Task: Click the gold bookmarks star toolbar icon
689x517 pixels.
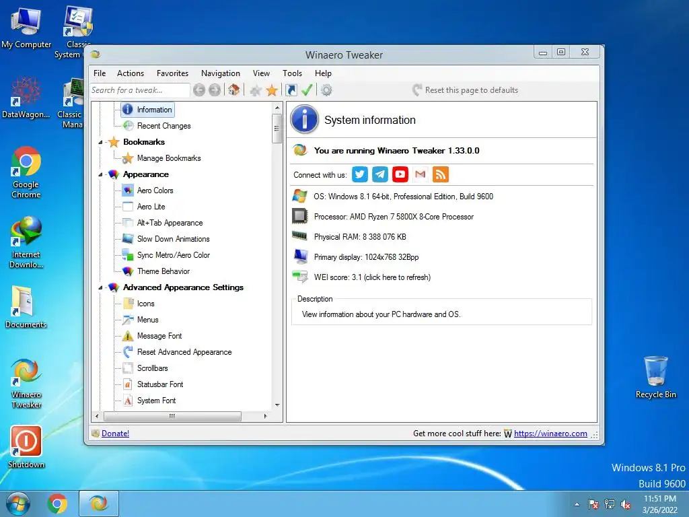Action: pyautogui.click(x=272, y=90)
